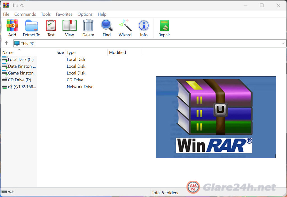Click the drive icon in status bar
This screenshot has width=287, height=197.
coord(5,192)
